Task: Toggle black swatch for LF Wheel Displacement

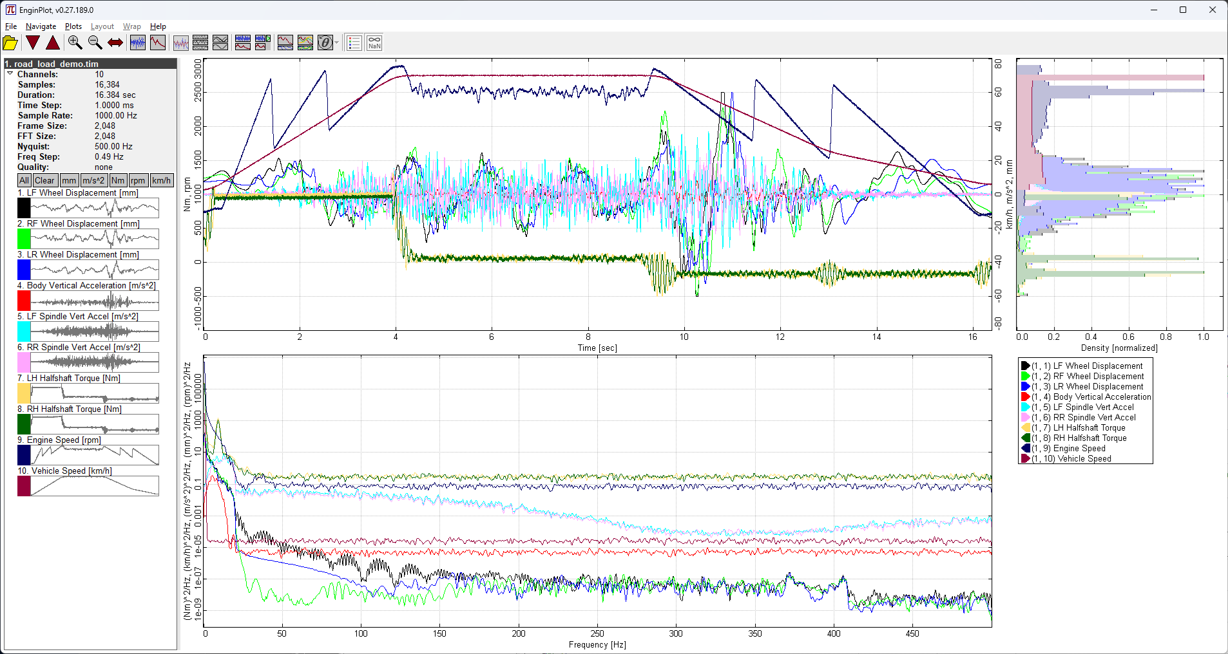Action: tap(24, 208)
